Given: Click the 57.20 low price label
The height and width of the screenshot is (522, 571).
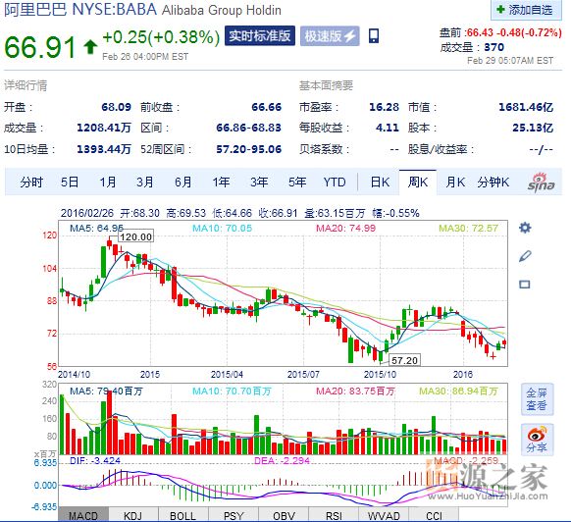Looking at the screenshot, I should click(x=404, y=360).
